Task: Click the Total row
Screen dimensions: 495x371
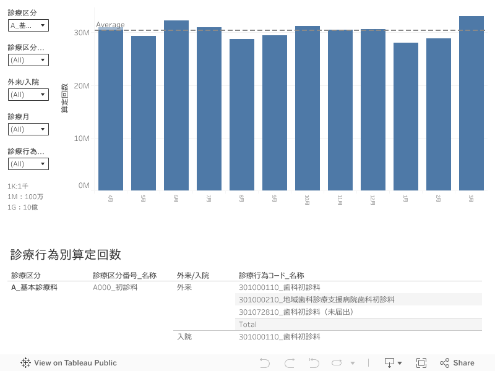Action: (x=358, y=324)
